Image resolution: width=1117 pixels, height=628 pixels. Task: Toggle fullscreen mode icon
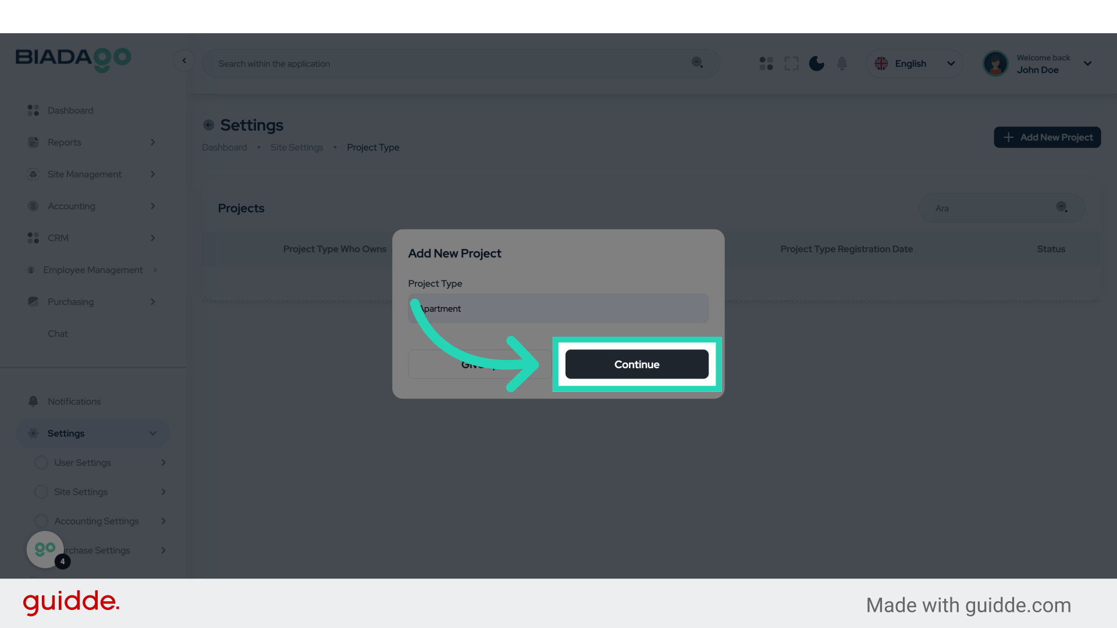click(x=791, y=63)
